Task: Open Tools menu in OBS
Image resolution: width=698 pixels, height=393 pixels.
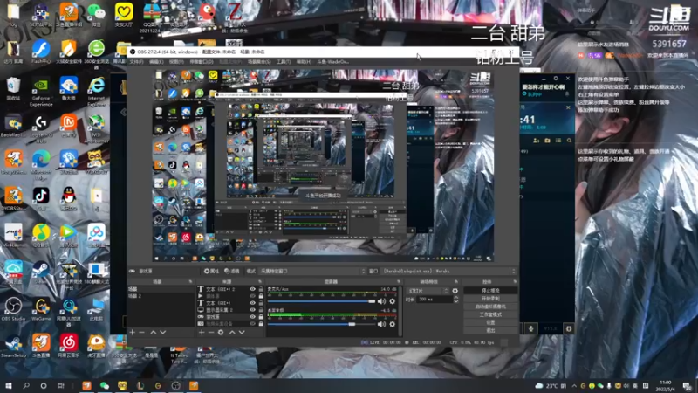Action: pos(283,62)
